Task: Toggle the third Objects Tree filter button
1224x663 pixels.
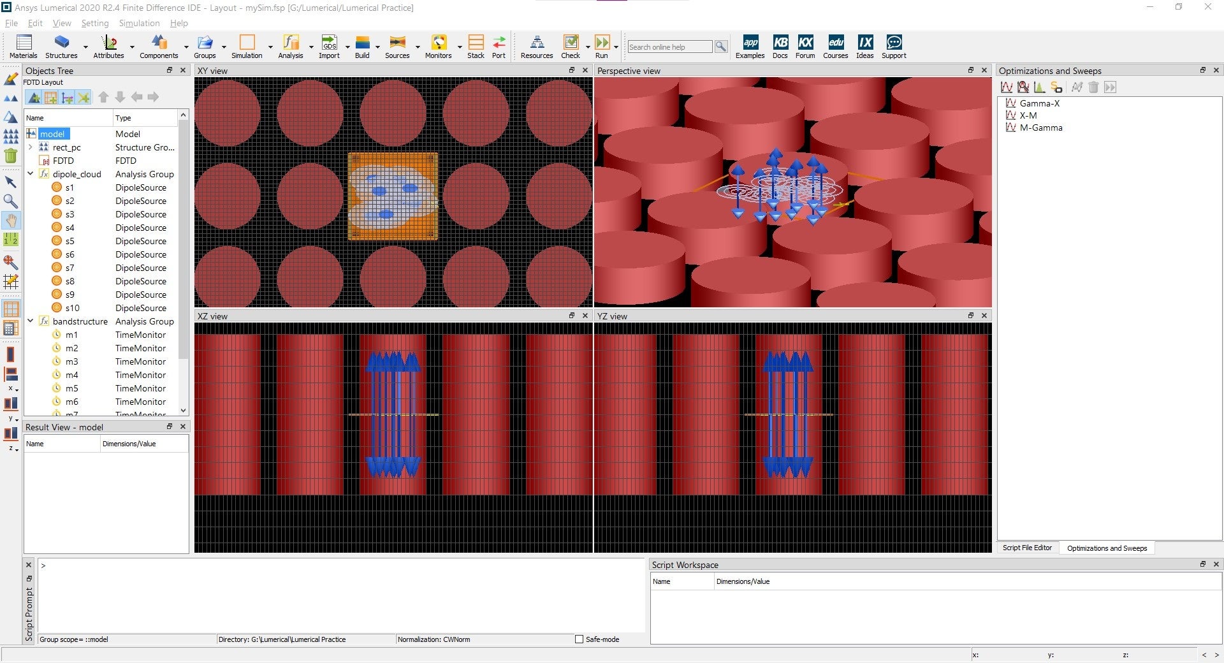Action: tap(67, 97)
